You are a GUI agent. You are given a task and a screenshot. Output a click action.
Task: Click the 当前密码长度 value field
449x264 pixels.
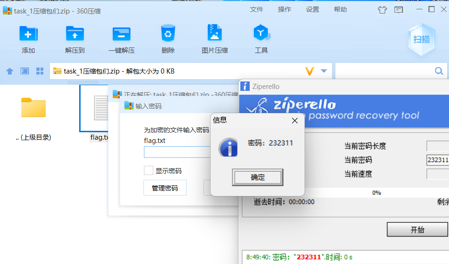point(437,146)
